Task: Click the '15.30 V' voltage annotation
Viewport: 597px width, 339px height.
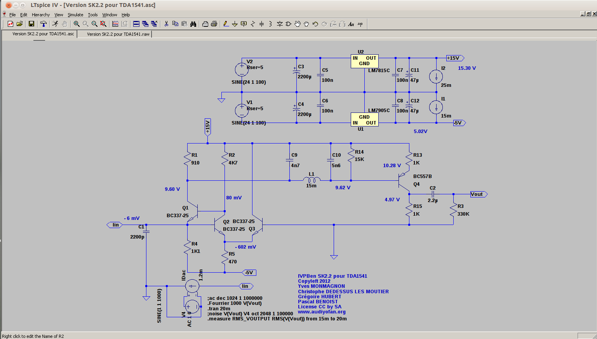Action: point(467,68)
